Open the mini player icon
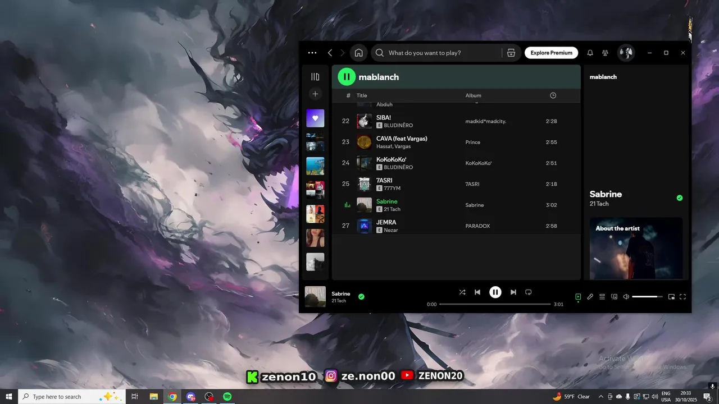This screenshot has width=719, height=404. 671,297
